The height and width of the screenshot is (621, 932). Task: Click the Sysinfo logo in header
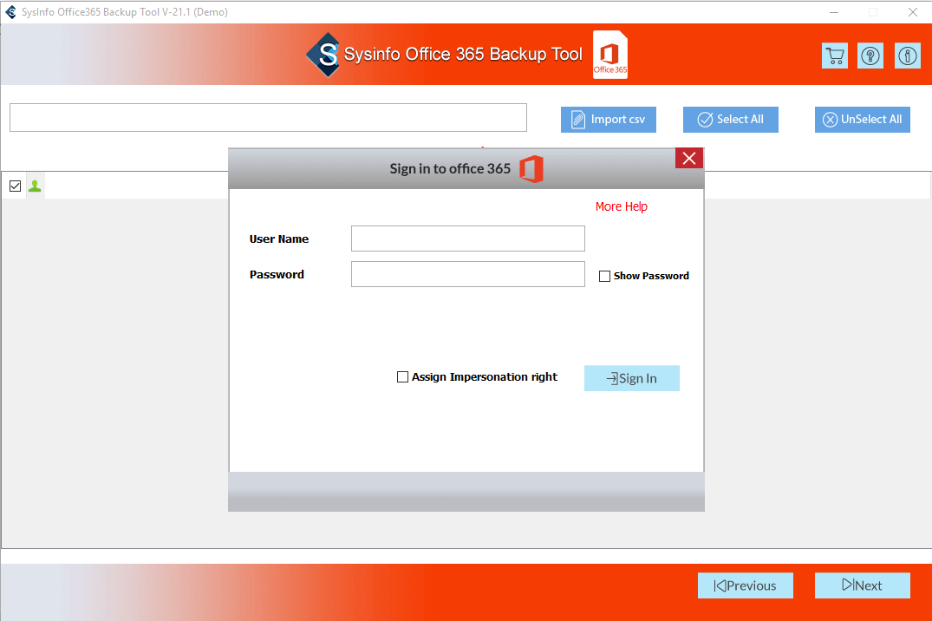(x=323, y=55)
